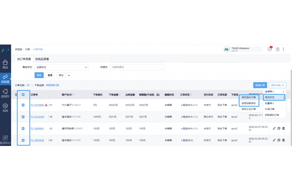Image resolution: width=292 pixels, height=190 pixels.
Task: Click the trash delete icon for order PL13622936
Action: coord(283,140)
